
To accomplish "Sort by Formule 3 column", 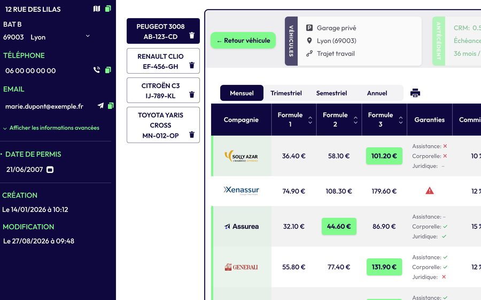I will [401, 120].
